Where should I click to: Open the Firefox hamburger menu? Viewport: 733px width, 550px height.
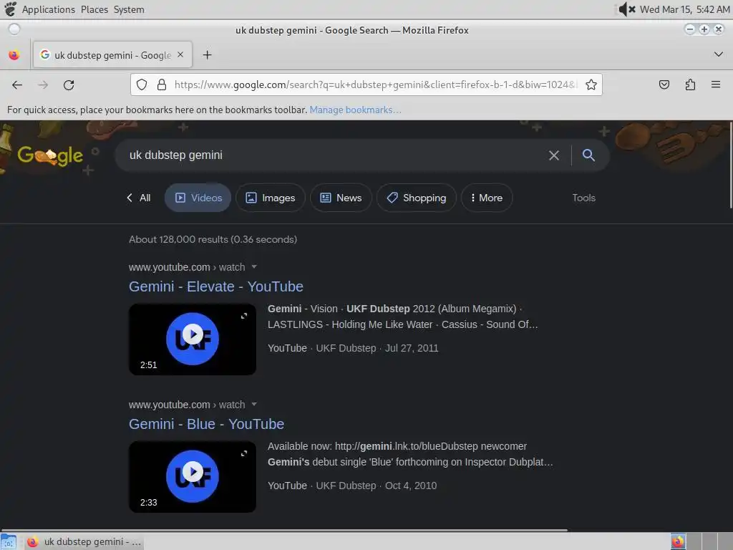(716, 85)
